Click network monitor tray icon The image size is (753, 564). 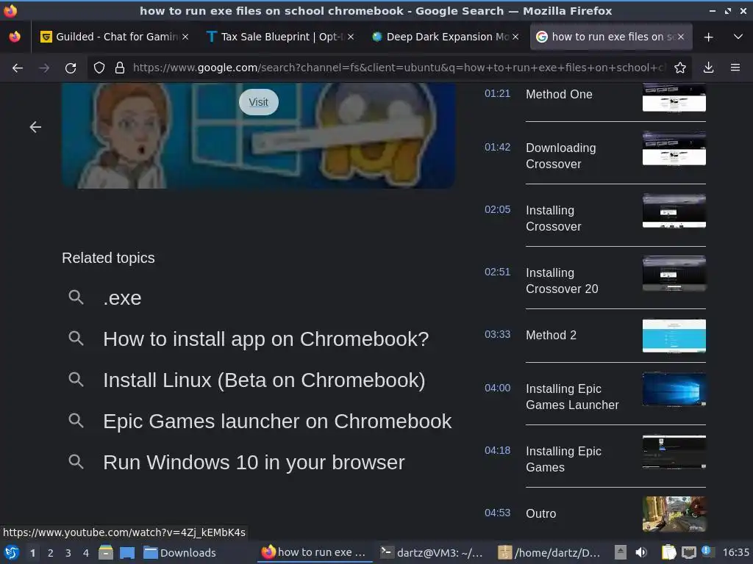click(689, 553)
